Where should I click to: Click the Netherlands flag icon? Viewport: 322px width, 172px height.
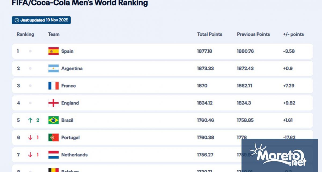[x=53, y=155]
